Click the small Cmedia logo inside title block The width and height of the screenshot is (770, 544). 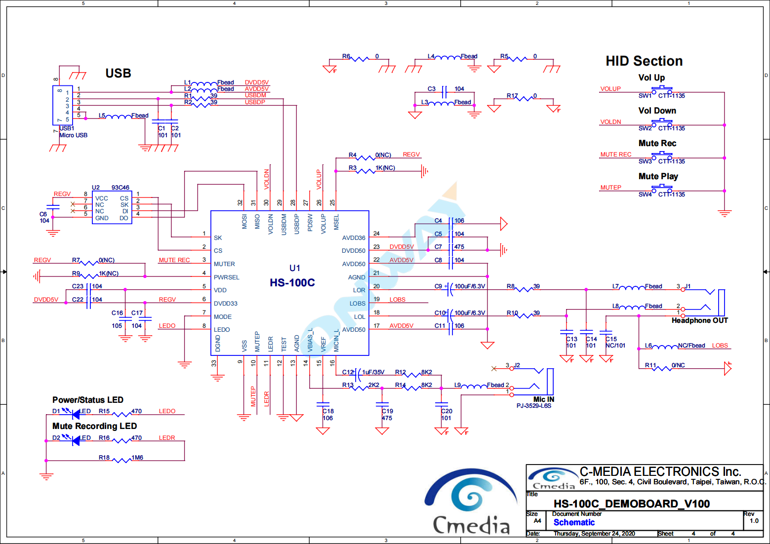[x=551, y=478]
